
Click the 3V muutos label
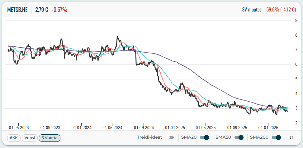[x=252, y=10]
